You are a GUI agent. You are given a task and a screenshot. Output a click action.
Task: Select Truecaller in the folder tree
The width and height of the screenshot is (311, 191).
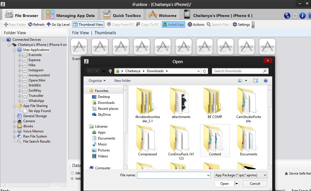point(36,96)
